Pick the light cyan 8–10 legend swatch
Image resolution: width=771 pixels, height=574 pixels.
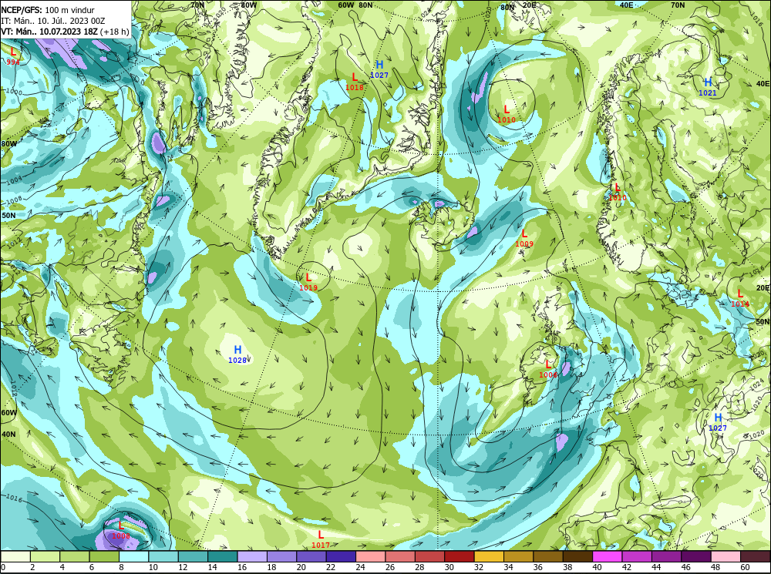pyautogui.click(x=133, y=556)
